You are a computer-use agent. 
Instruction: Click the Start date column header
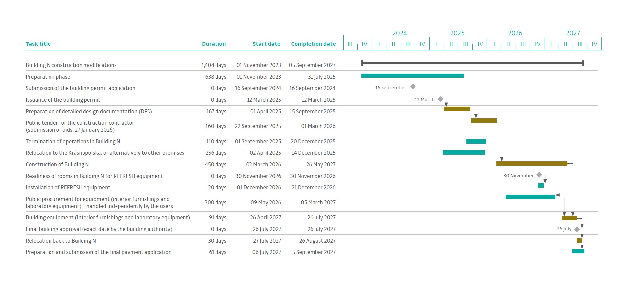click(x=266, y=44)
